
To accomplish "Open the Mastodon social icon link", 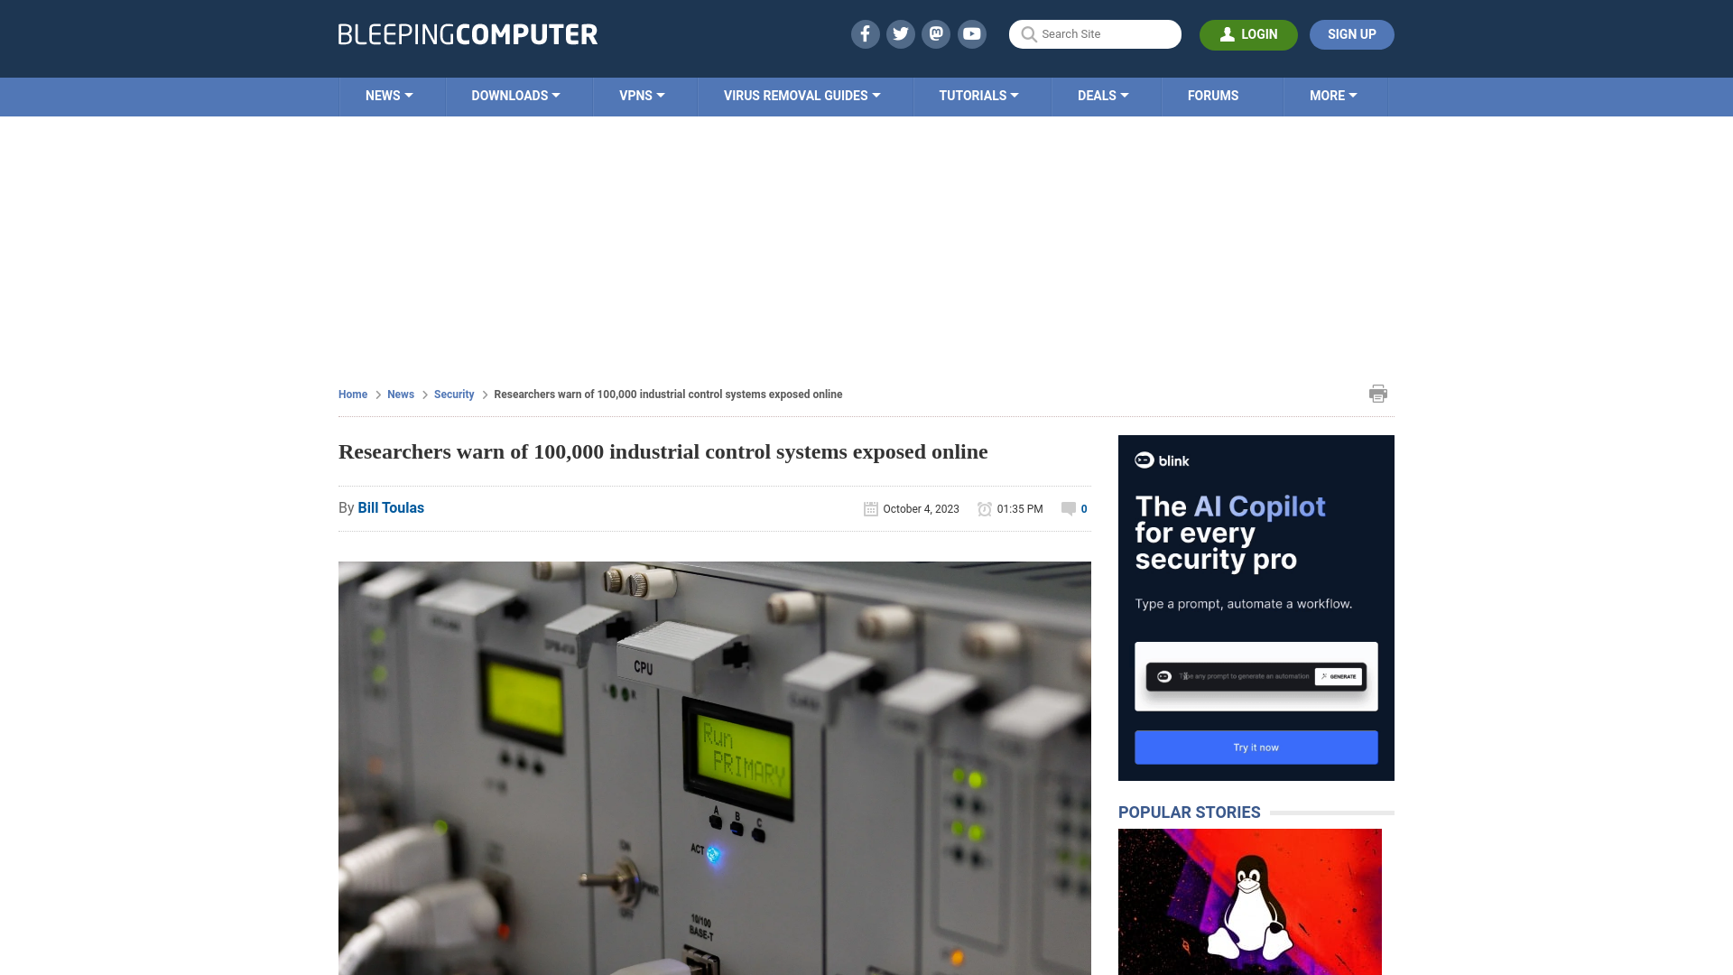I will click(937, 33).
